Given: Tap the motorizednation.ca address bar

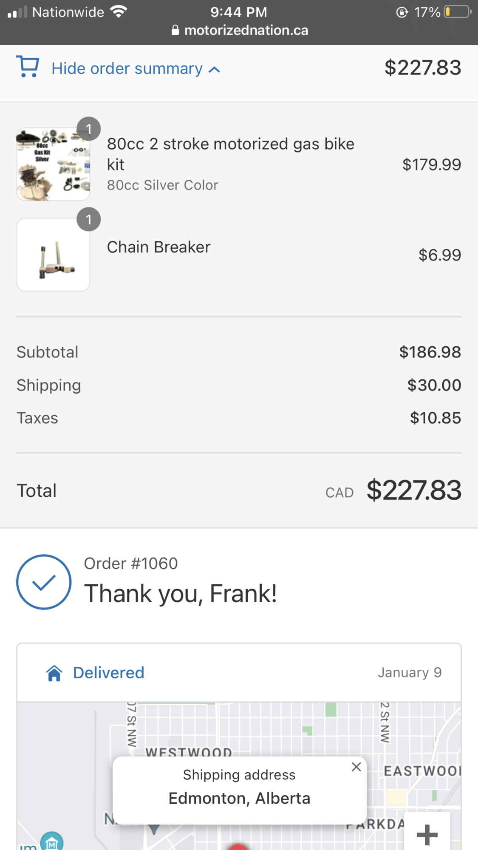Looking at the screenshot, I should 246,30.
